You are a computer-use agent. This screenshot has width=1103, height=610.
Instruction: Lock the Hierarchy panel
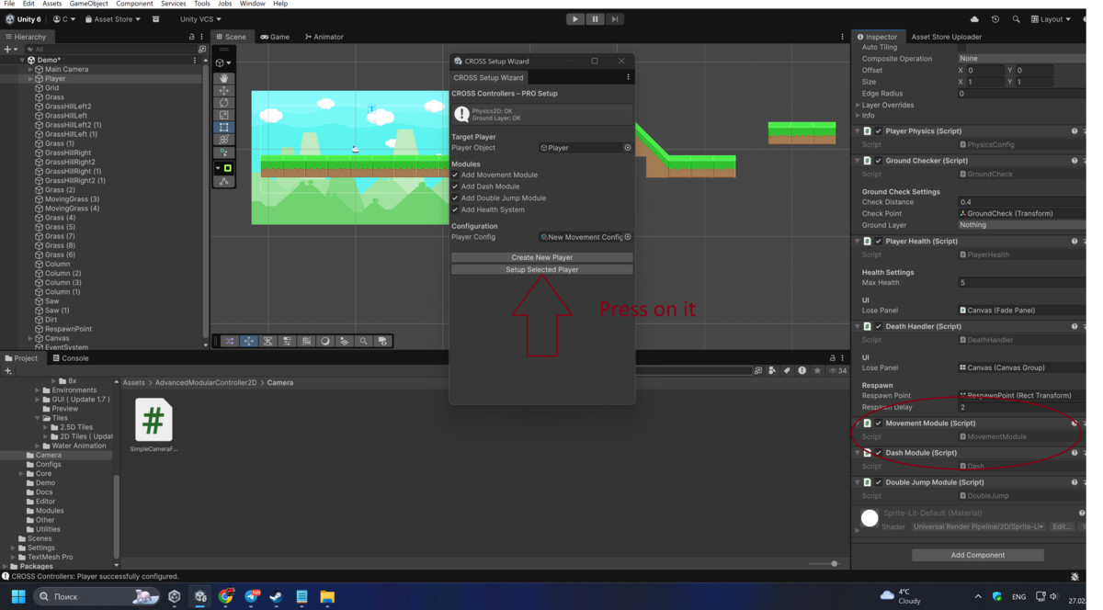coord(191,37)
